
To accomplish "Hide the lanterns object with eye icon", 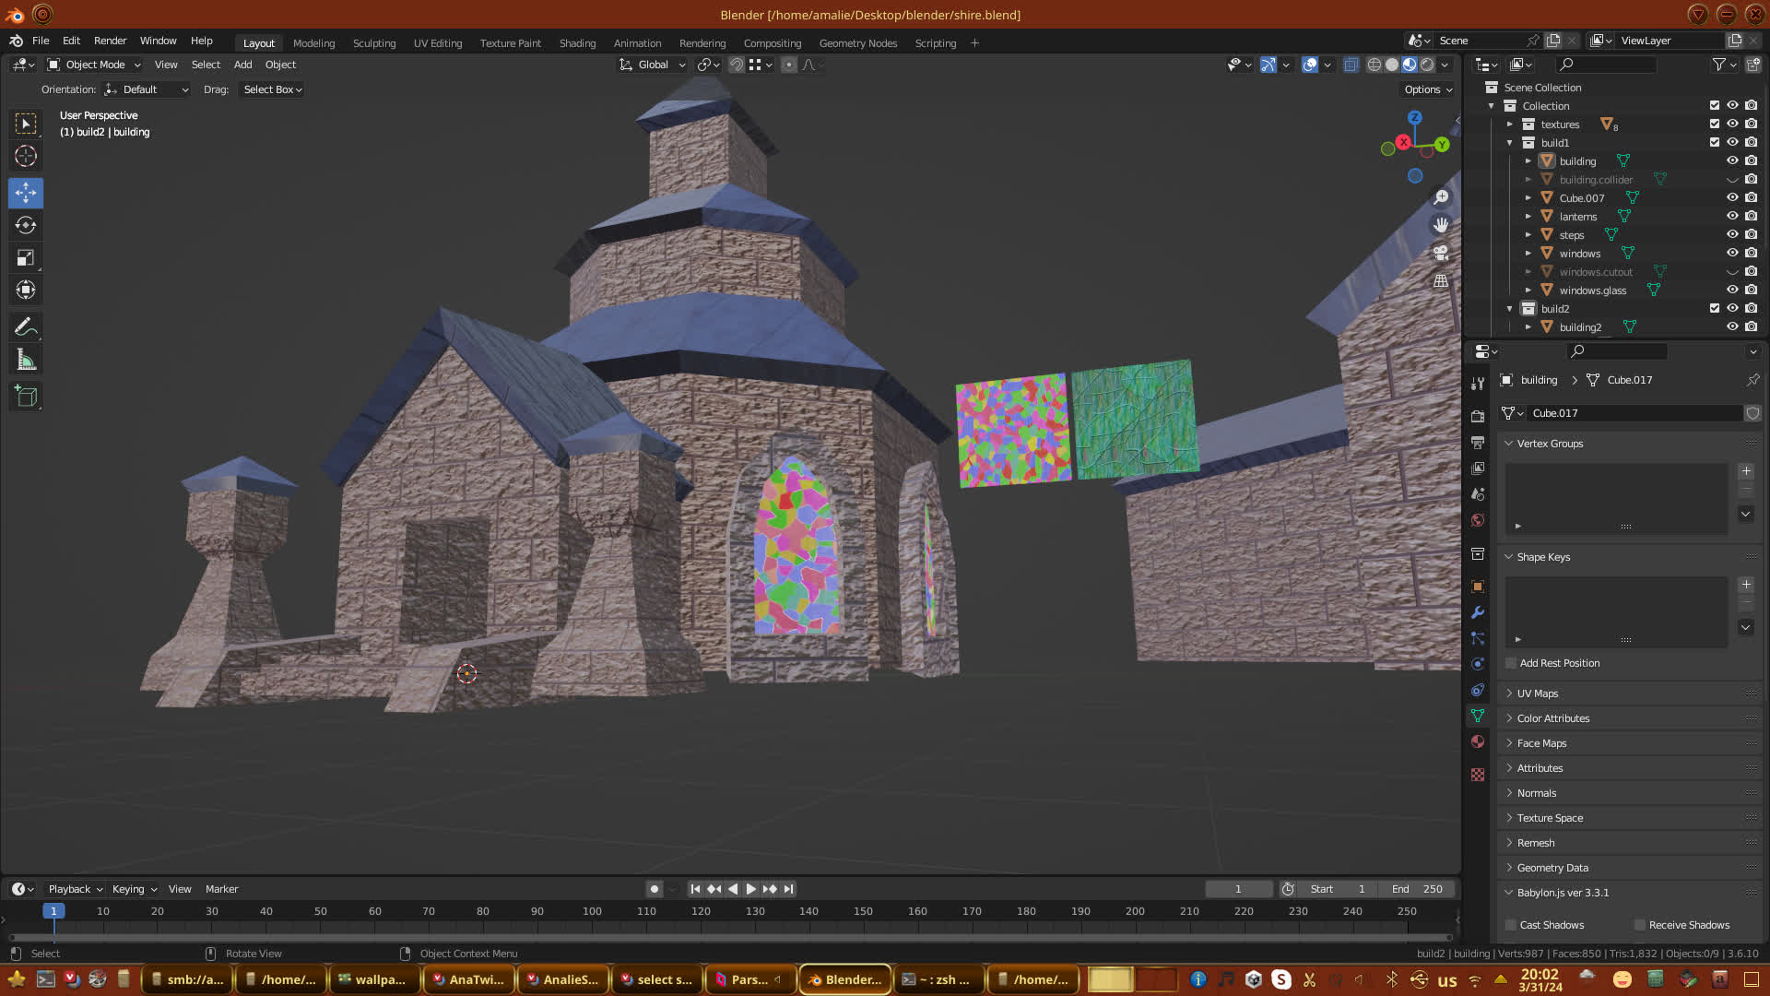I will click(x=1732, y=216).
